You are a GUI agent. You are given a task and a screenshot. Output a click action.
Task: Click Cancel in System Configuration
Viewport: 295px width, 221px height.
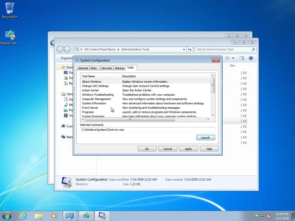(x=168, y=149)
